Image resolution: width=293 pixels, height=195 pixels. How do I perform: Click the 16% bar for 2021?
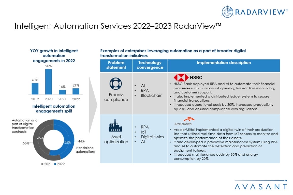click(62, 92)
